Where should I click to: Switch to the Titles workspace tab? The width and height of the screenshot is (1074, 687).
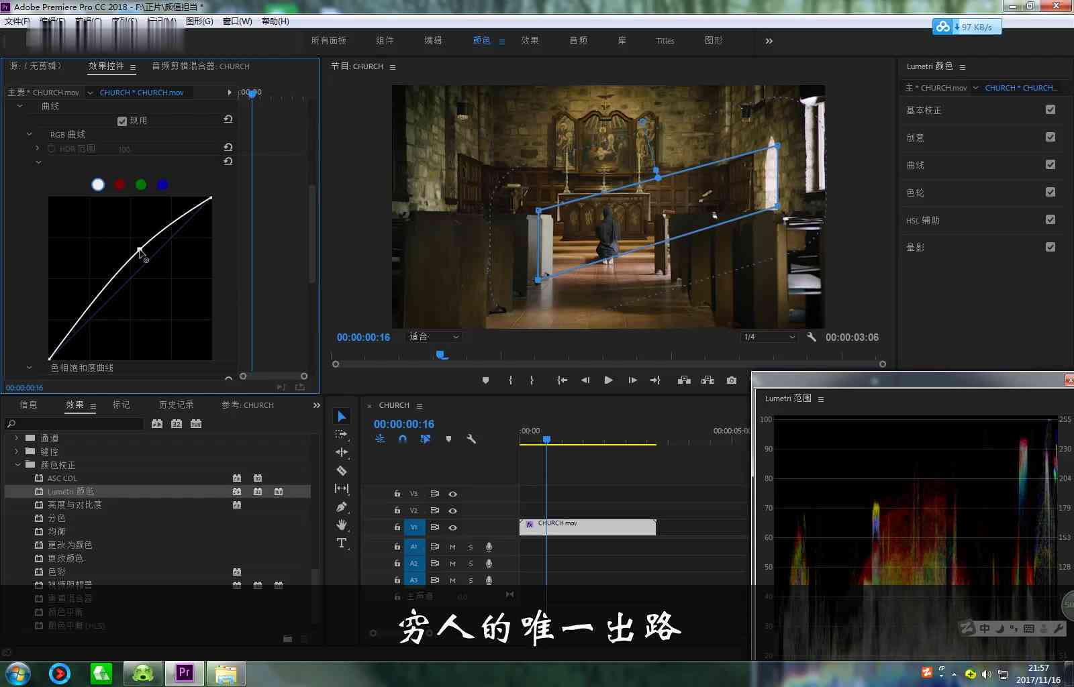pos(665,41)
